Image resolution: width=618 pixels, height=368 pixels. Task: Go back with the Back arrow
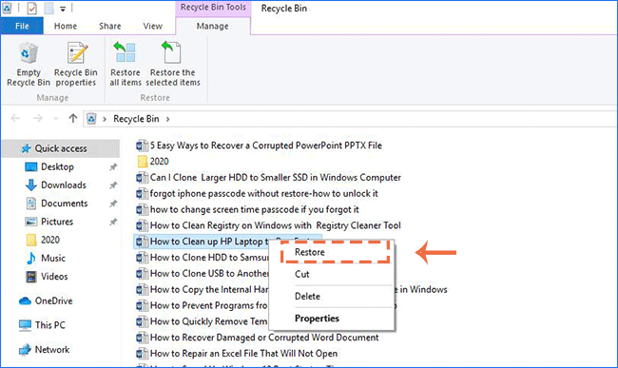coord(15,118)
